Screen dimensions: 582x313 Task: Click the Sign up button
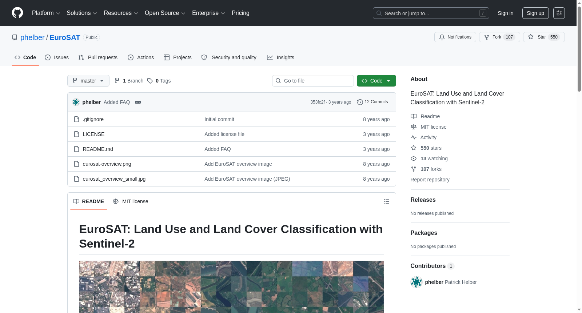point(535,13)
